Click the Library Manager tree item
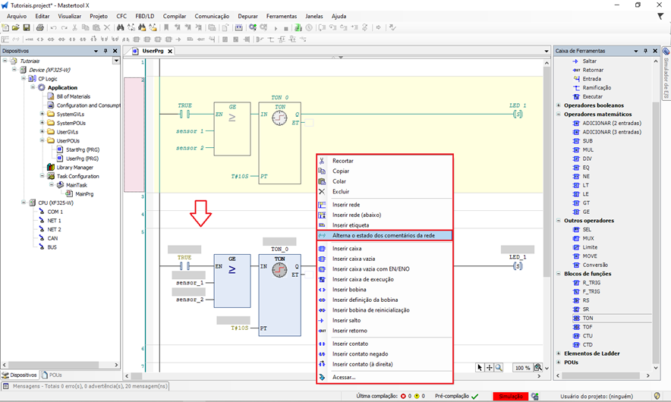671x402 pixels. [74, 167]
